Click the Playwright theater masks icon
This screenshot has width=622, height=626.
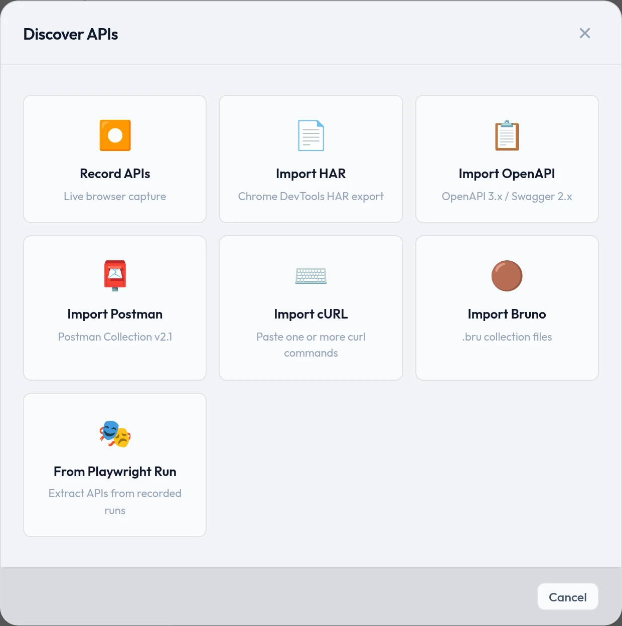115,434
